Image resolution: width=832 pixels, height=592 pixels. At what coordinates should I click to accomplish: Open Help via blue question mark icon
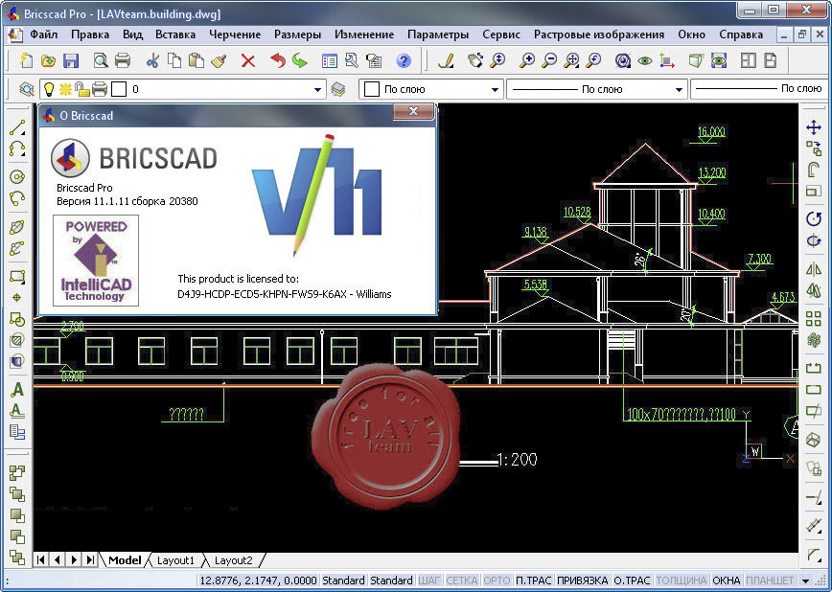[404, 60]
